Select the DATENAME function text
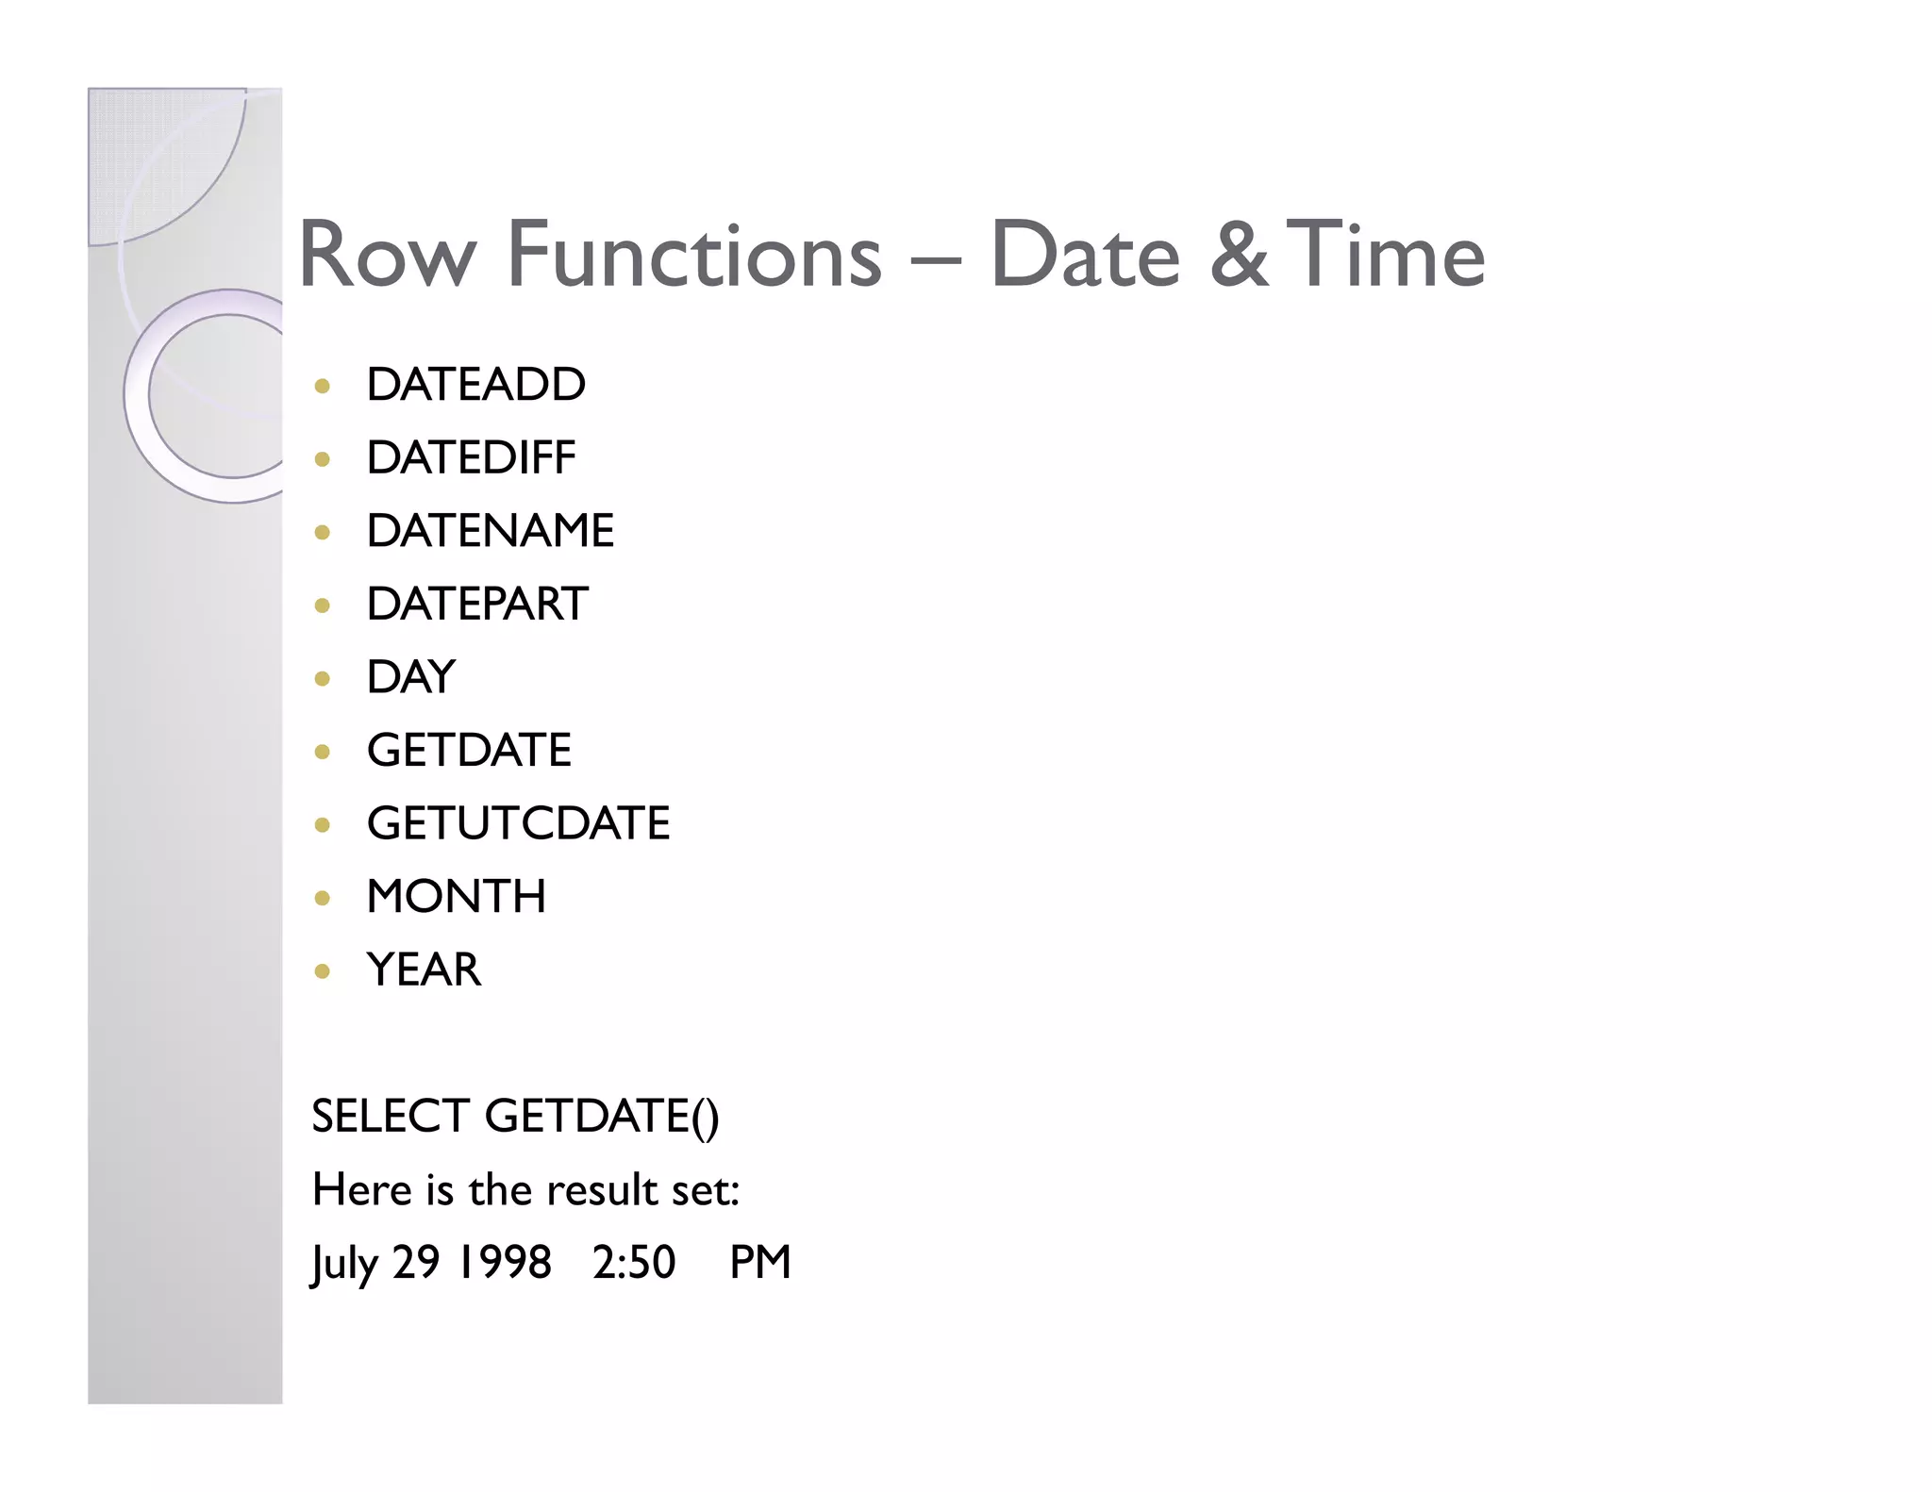Viewport: 1932px width, 1492px height. (490, 531)
